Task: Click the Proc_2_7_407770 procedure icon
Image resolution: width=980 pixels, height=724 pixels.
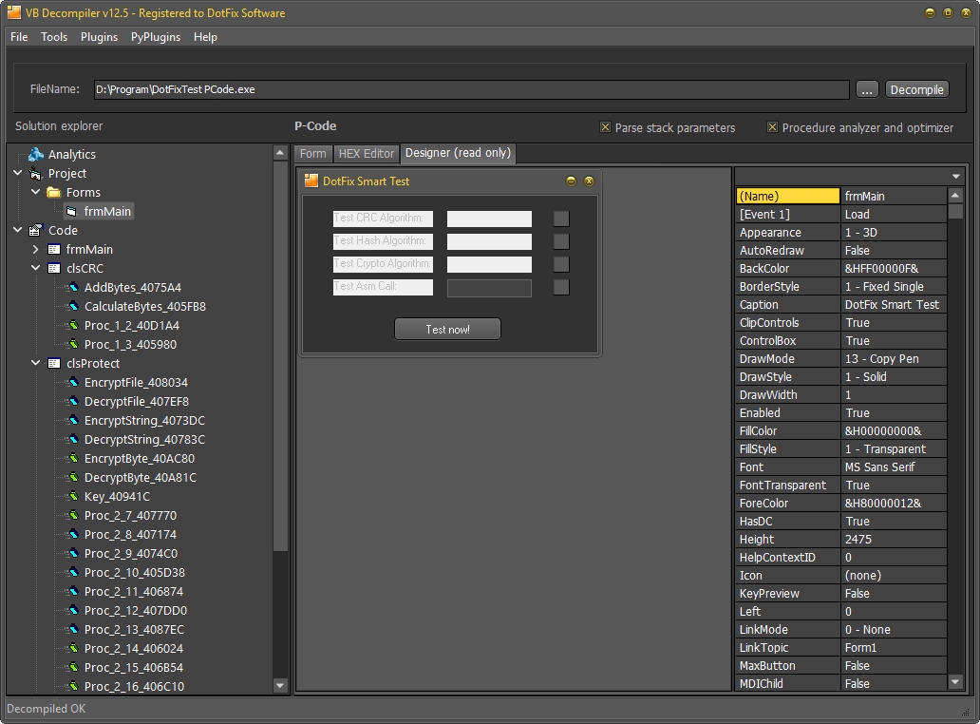Action: point(73,515)
